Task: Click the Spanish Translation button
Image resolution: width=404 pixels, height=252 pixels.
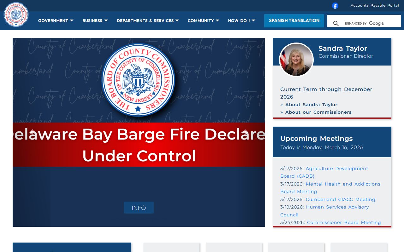Action: pos(294,20)
